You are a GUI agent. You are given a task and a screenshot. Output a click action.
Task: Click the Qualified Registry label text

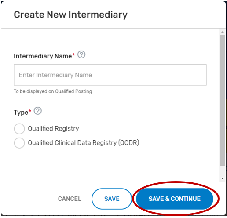tap(53, 129)
